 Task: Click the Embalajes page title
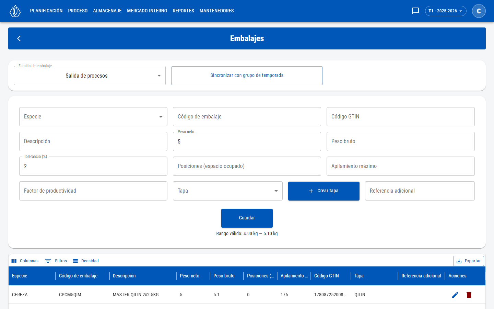point(247,38)
